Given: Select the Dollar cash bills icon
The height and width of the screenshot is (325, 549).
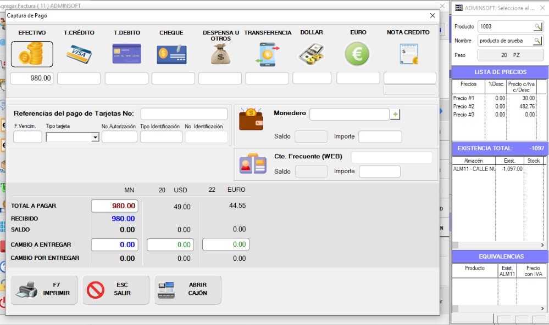Looking at the screenshot, I should [x=312, y=54].
